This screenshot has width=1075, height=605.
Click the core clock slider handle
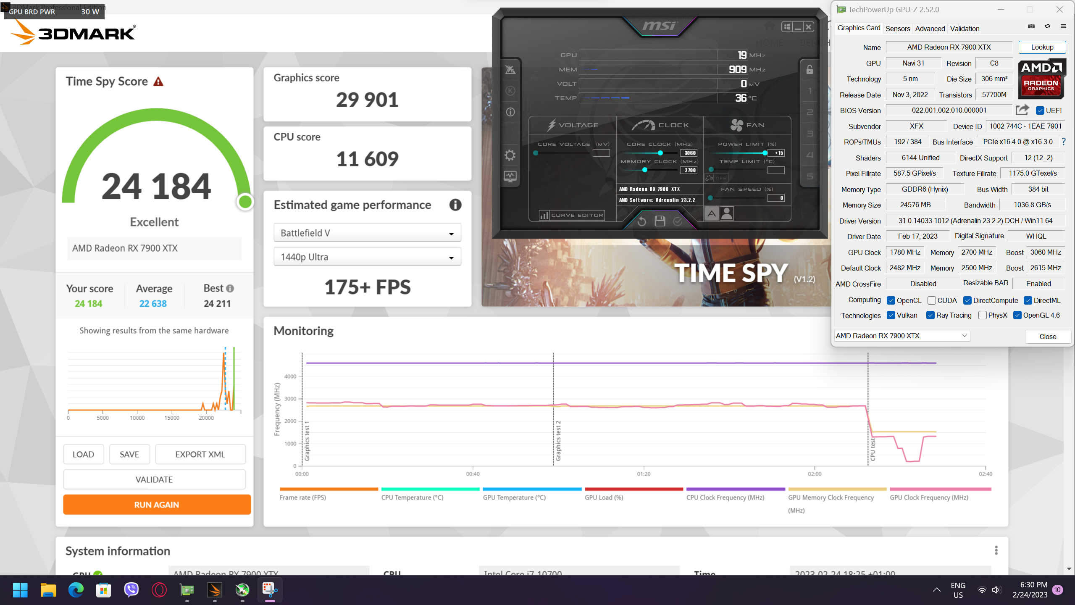[660, 153]
